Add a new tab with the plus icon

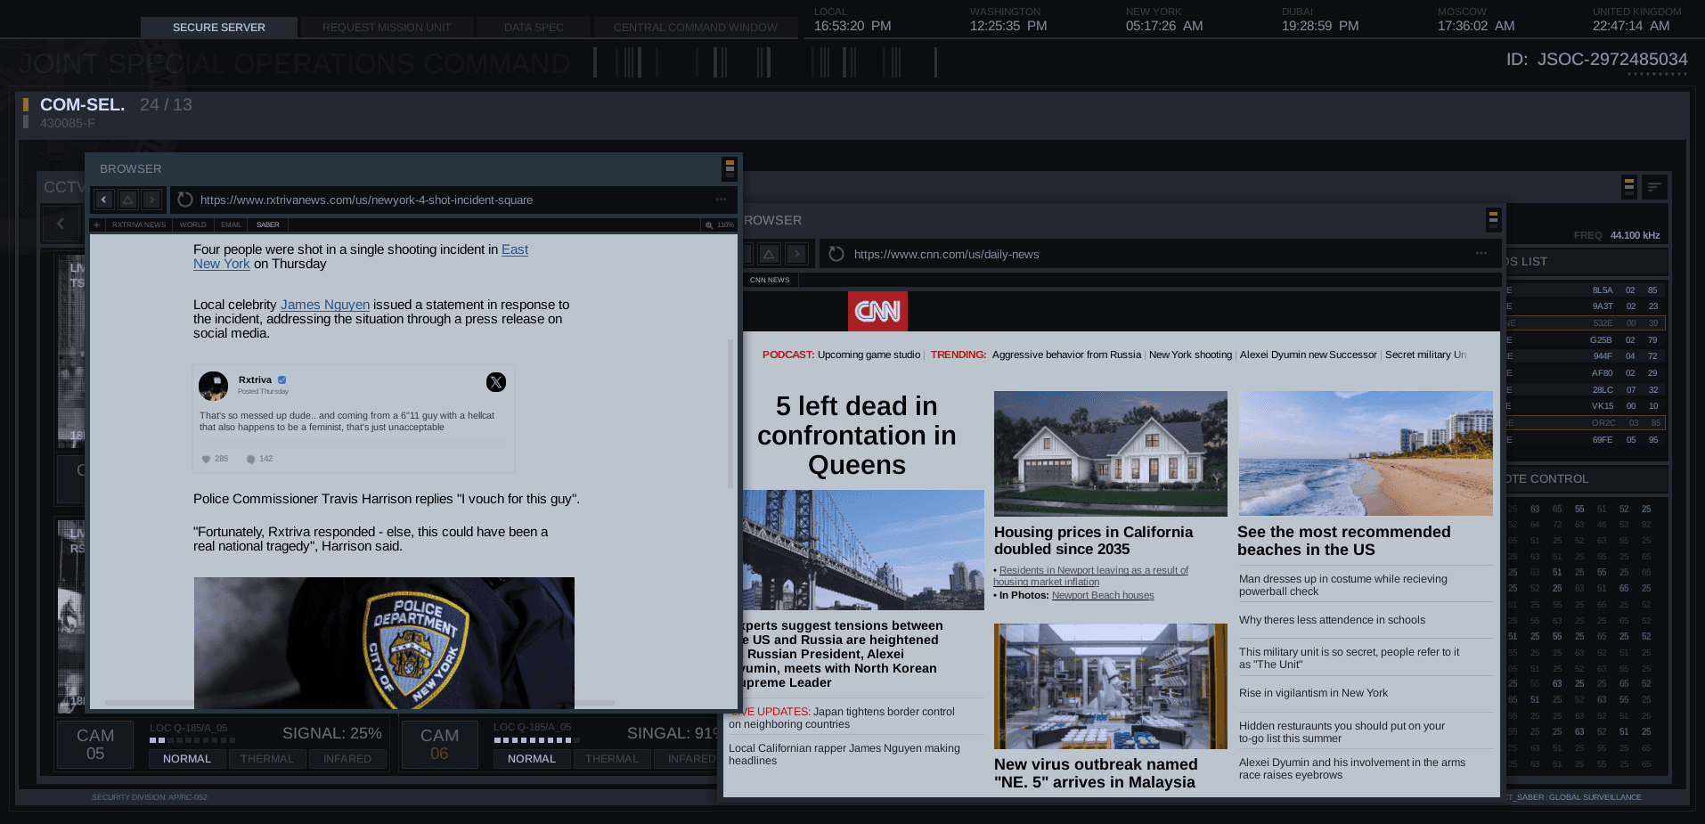coord(97,224)
